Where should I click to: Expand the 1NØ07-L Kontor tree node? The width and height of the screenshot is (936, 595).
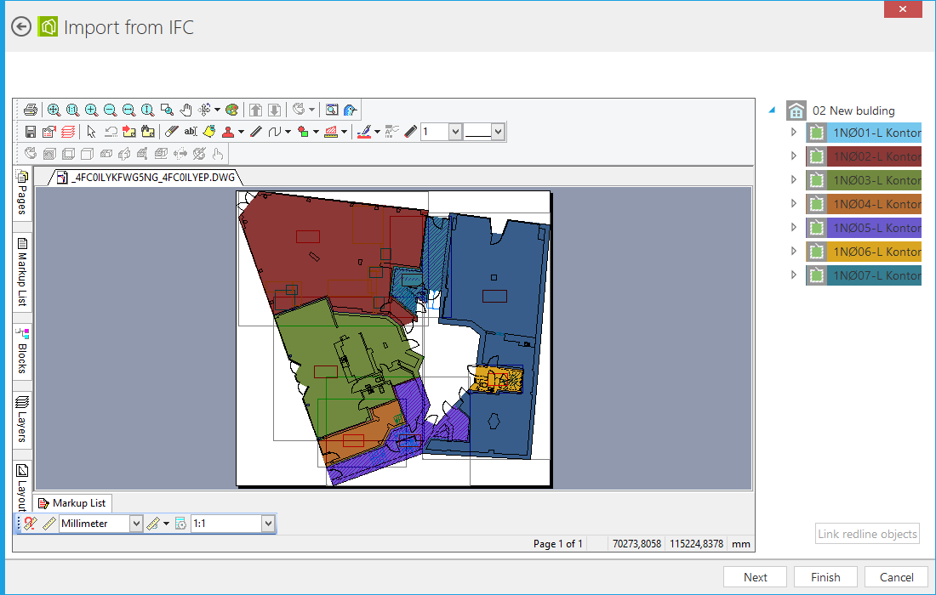(793, 275)
